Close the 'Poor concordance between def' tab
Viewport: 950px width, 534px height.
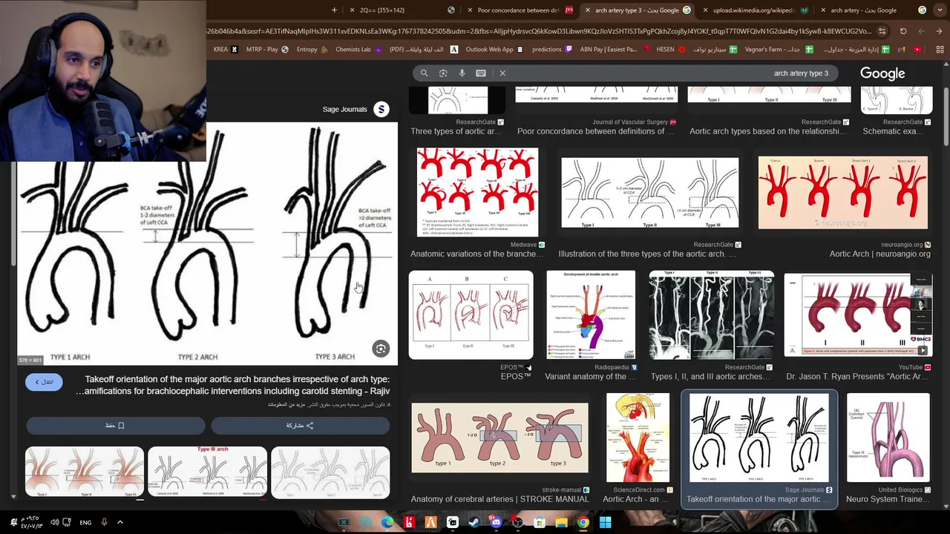point(470,10)
